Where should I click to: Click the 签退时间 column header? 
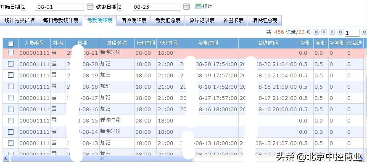[x=268, y=43]
